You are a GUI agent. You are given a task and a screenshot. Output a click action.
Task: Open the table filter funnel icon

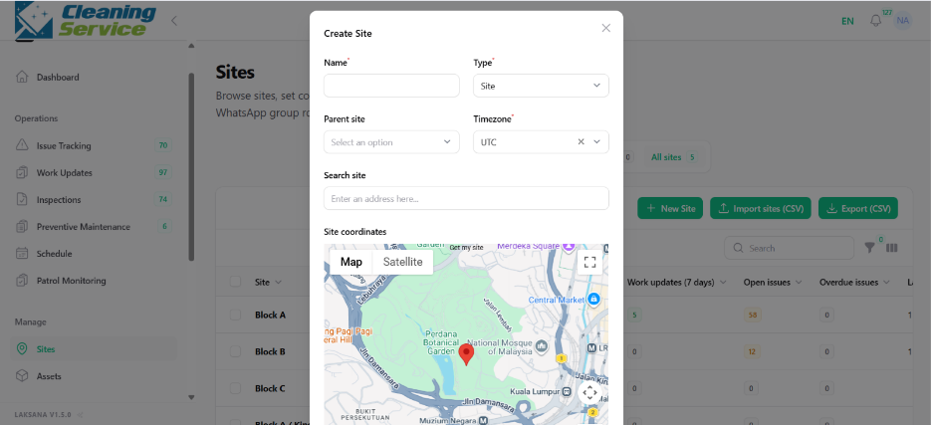tap(869, 248)
